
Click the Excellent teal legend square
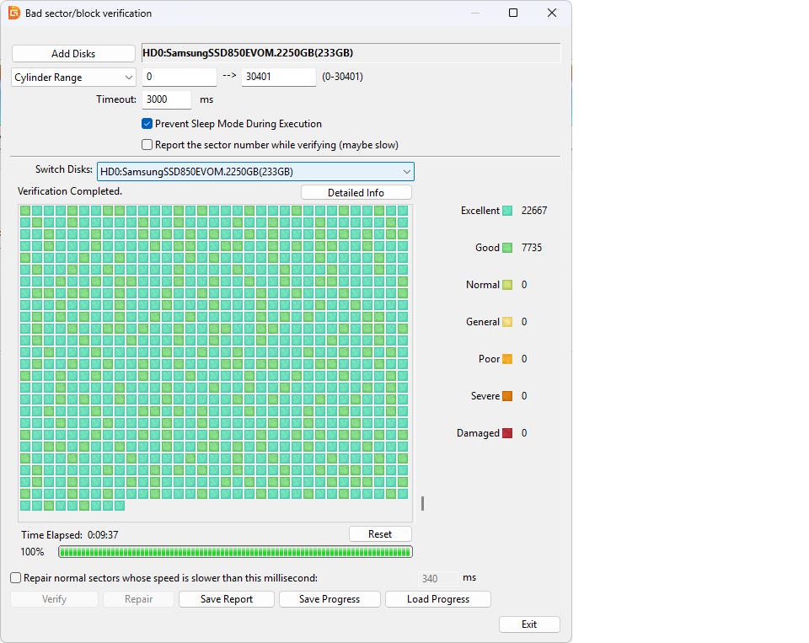pyautogui.click(x=507, y=211)
